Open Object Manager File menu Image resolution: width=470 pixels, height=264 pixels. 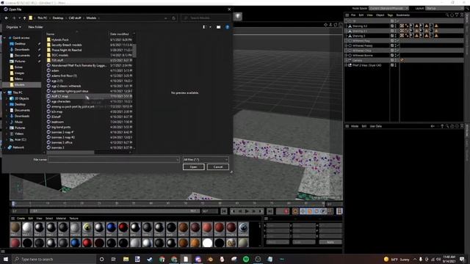tap(353, 15)
